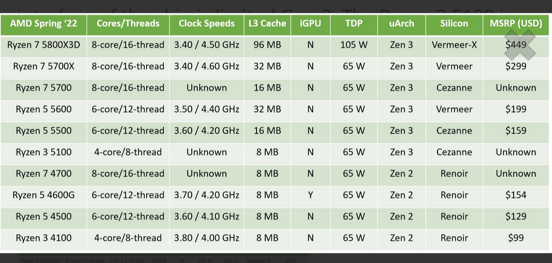Select the Ryzen 7 5800X3D row name
552x263 pixels.
point(43,45)
